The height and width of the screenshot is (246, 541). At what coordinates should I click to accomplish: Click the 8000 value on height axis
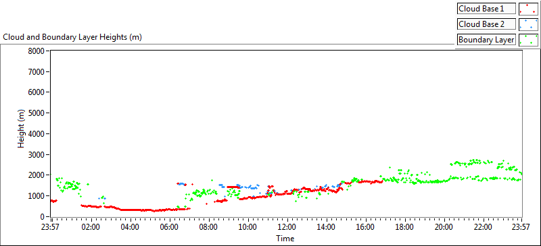tap(36, 51)
